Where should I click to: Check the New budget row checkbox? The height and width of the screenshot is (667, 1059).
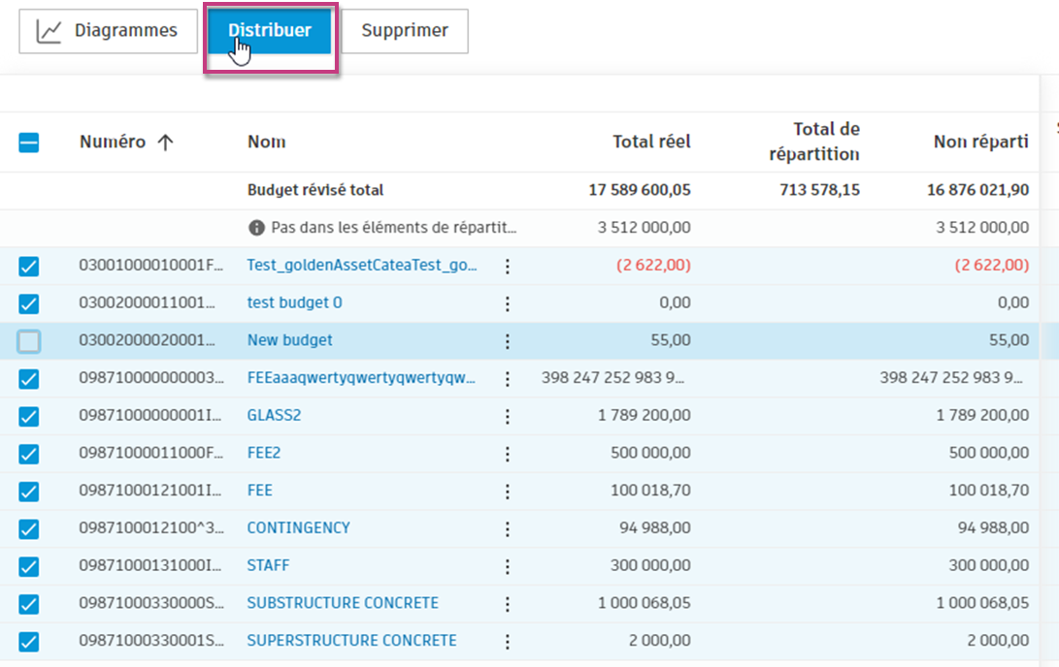[28, 341]
